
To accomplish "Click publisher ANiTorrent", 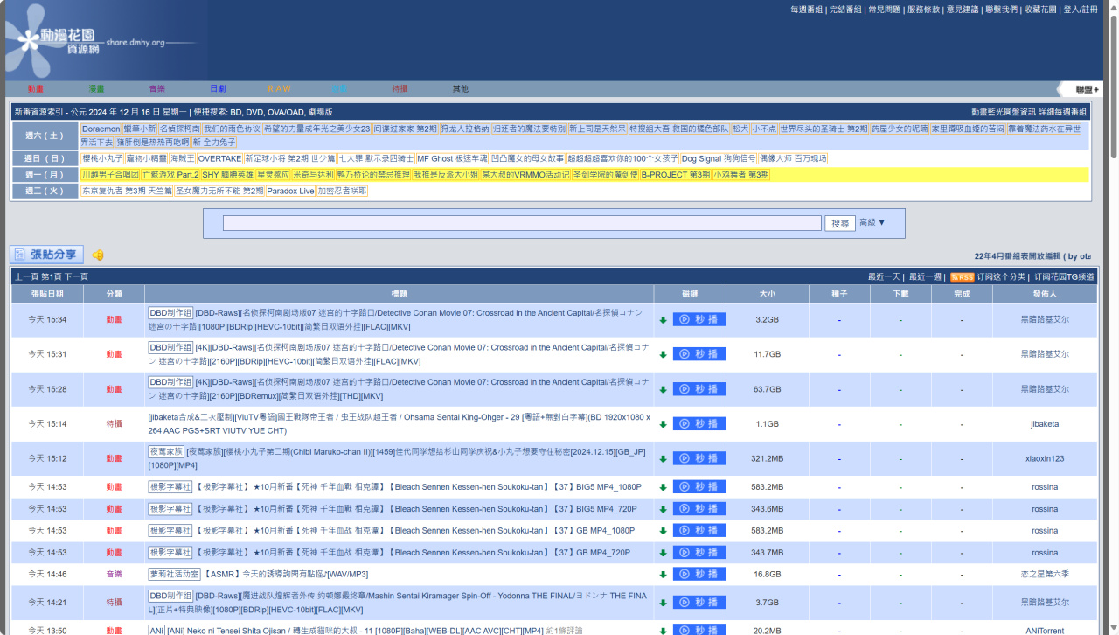I will 1045,631.
